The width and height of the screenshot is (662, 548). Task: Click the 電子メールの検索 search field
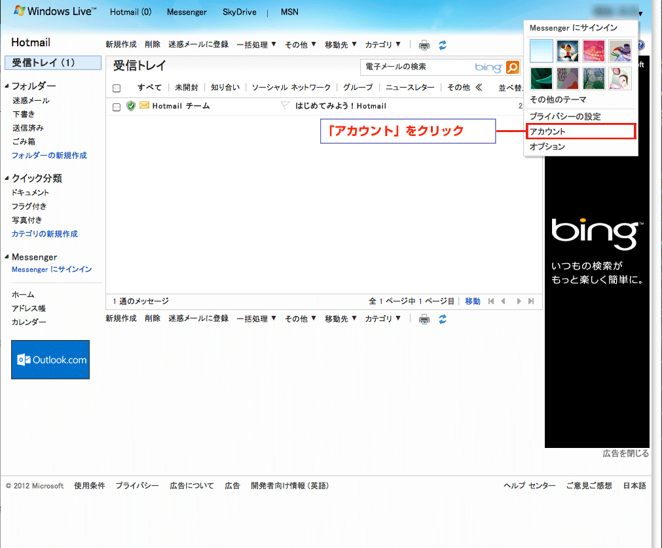point(418,67)
